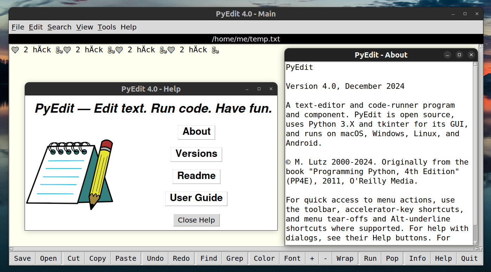Screen dimensions: 491x272
Task: Cut selected text via toolbar
Action: click(x=74, y=258)
